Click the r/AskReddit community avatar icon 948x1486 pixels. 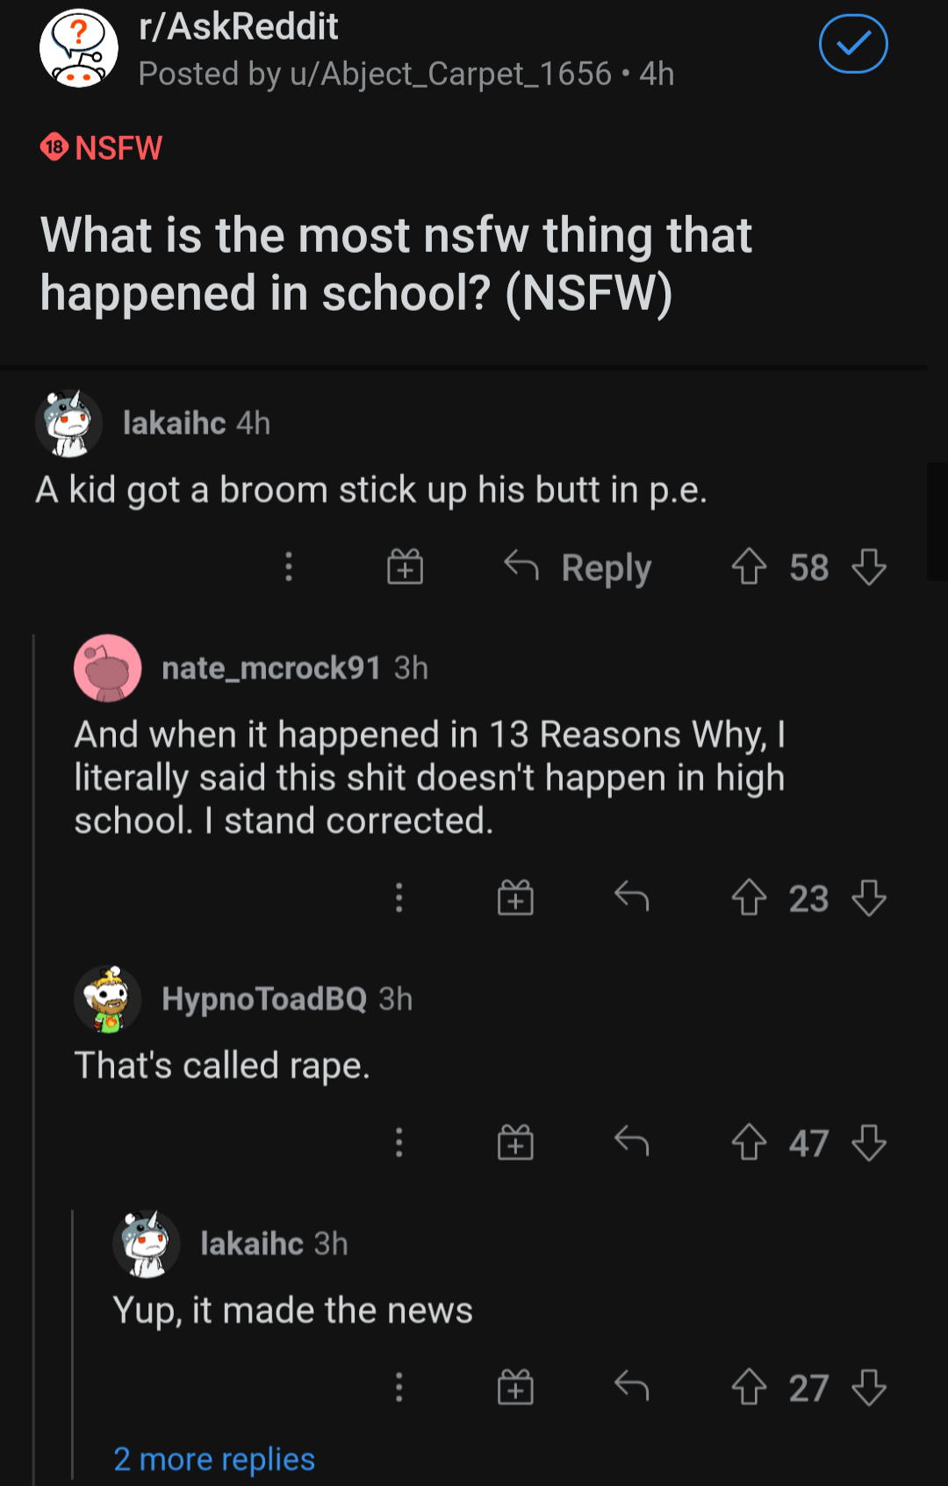point(79,46)
